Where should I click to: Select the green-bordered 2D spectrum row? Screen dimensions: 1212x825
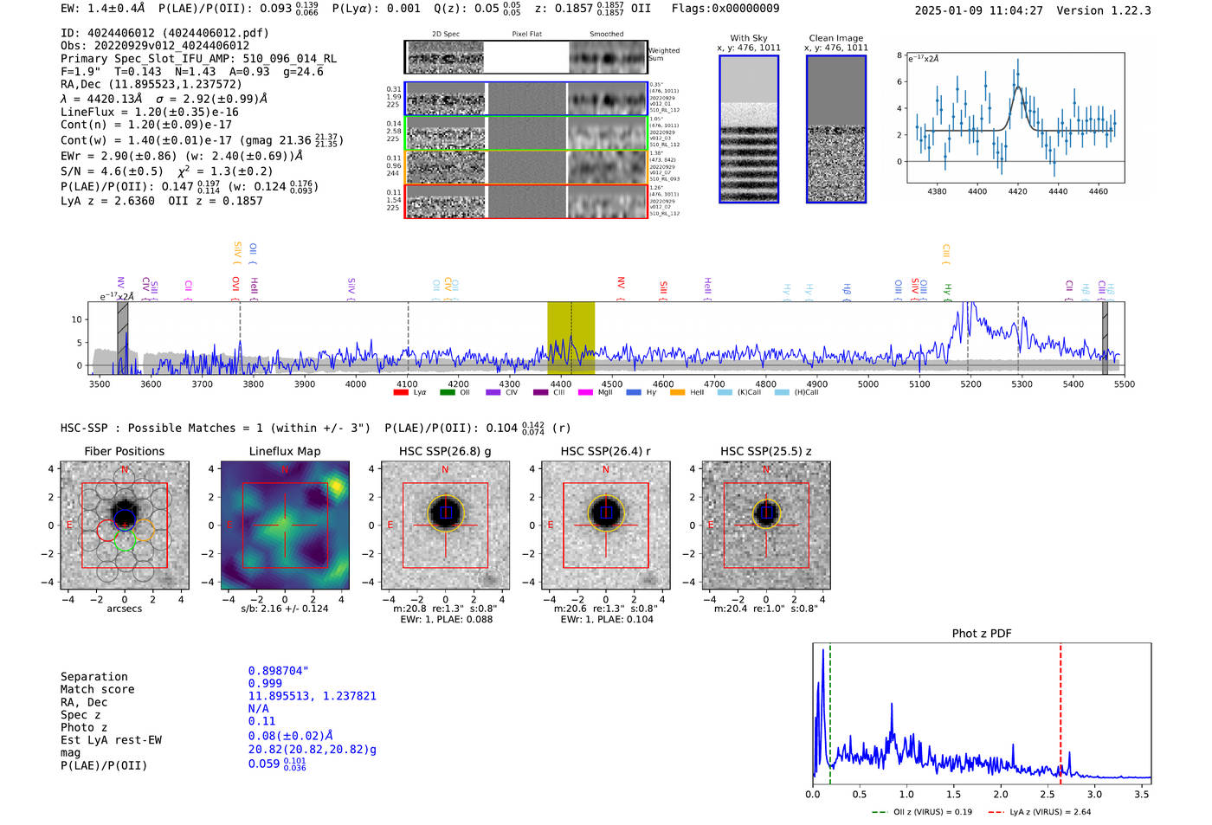tap(526, 133)
